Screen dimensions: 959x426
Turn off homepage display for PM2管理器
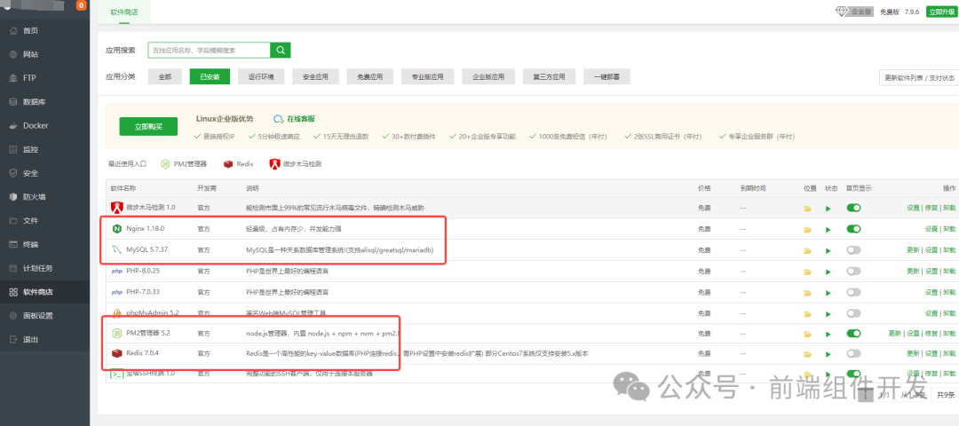(853, 333)
